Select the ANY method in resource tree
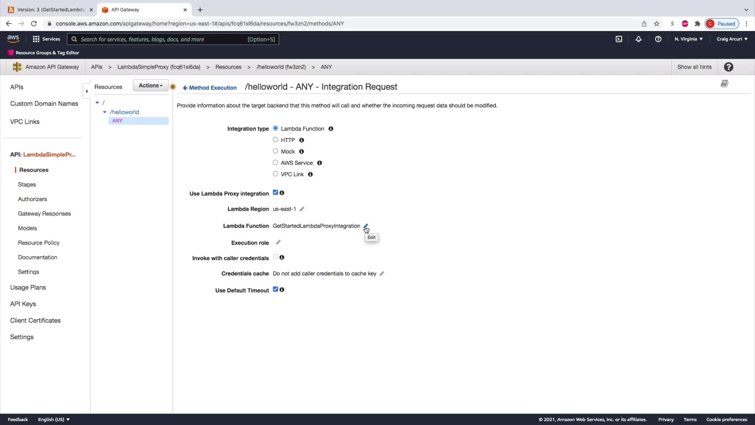Screen dimensions: 755x425 tap(138, 121)
